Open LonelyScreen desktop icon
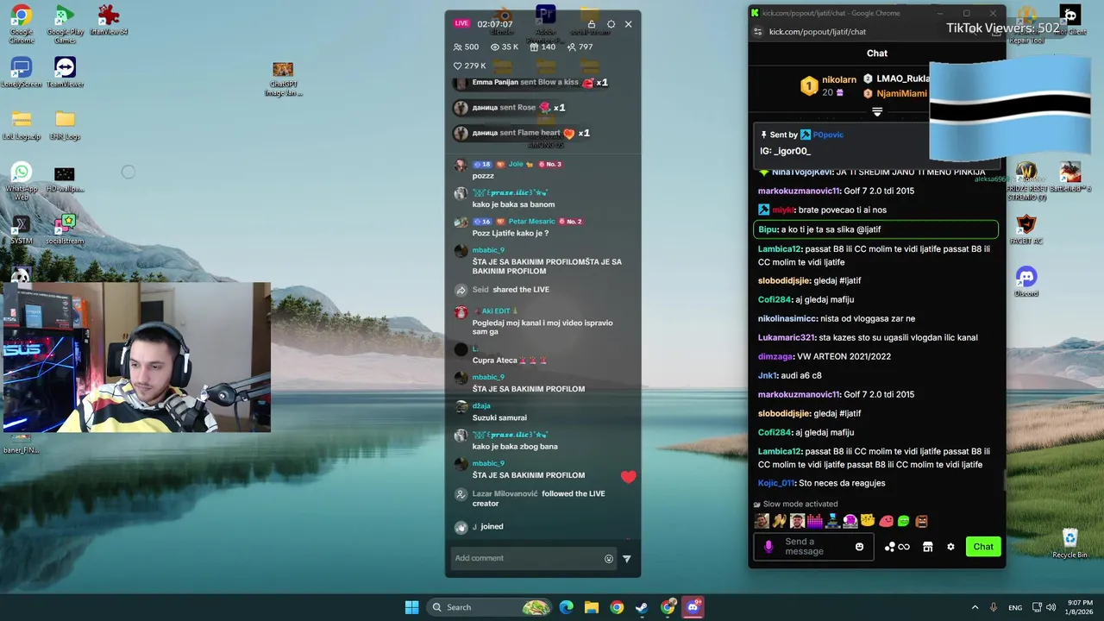Viewport: 1104px width, 621px height. (22, 72)
